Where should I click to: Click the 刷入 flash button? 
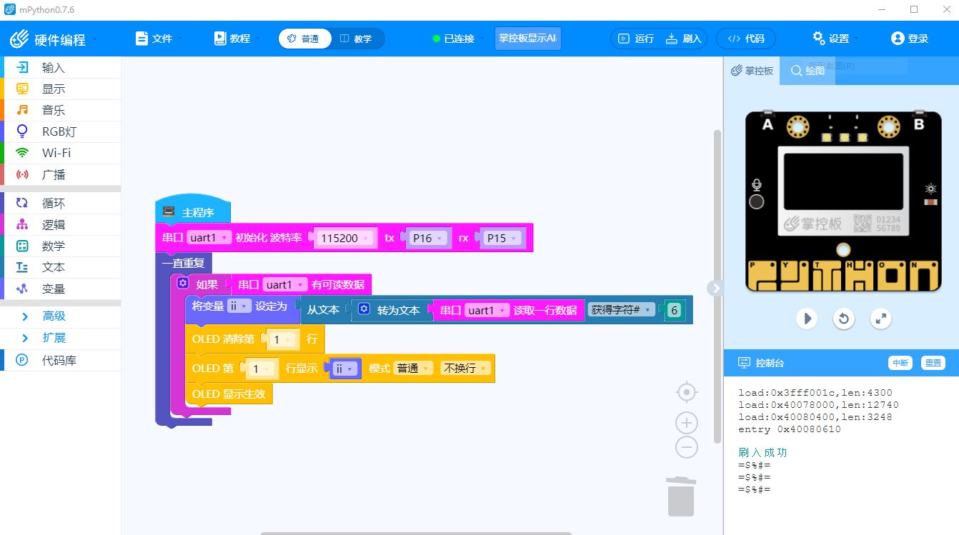click(x=684, y=39)
